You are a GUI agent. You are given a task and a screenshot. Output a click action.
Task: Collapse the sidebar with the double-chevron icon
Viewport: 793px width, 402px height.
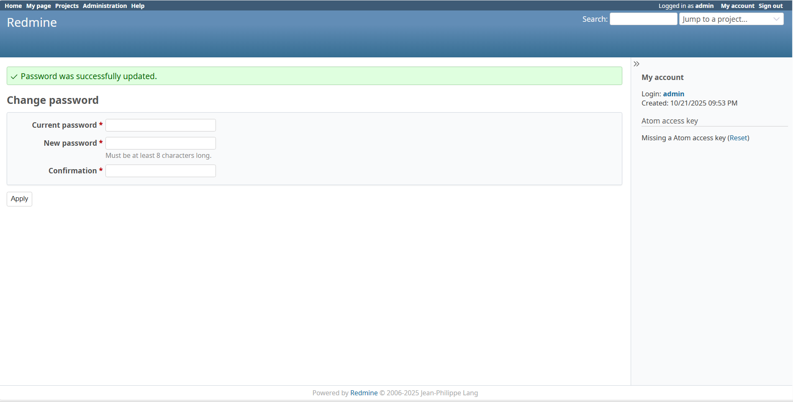tap(636, 64)
